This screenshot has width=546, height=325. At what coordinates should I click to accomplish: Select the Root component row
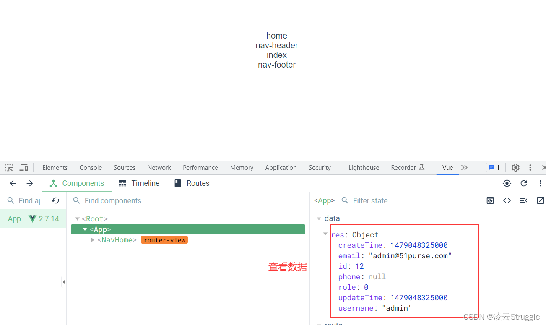(x=188, y=219)
